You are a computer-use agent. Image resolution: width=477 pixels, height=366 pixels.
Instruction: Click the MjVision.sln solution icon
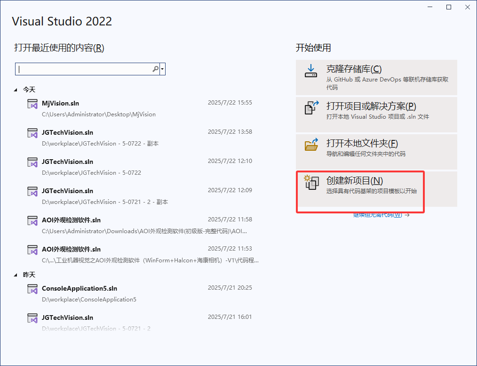point(32,104)
